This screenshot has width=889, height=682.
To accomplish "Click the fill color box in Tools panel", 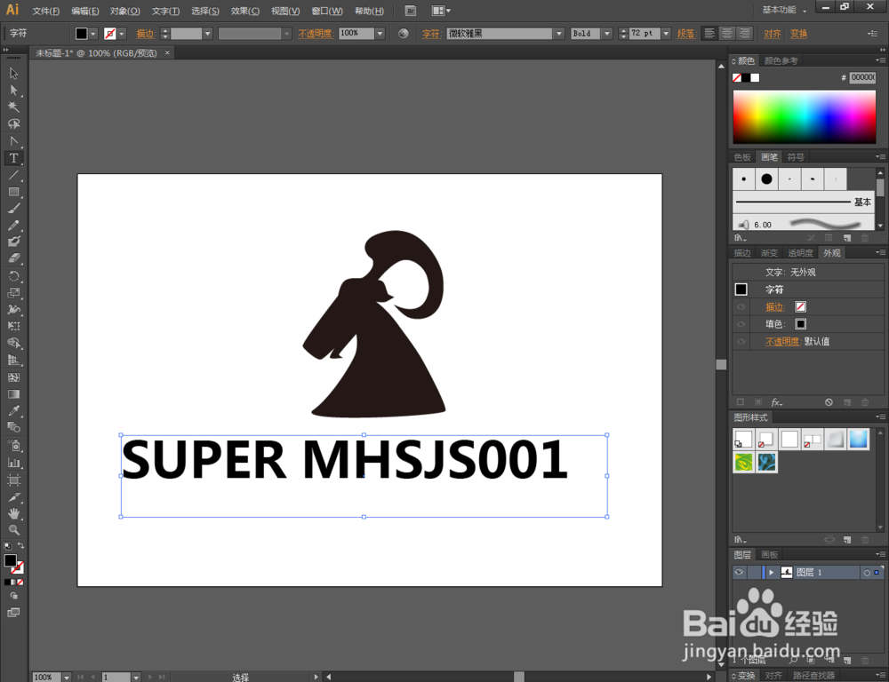I will point(10,560).
